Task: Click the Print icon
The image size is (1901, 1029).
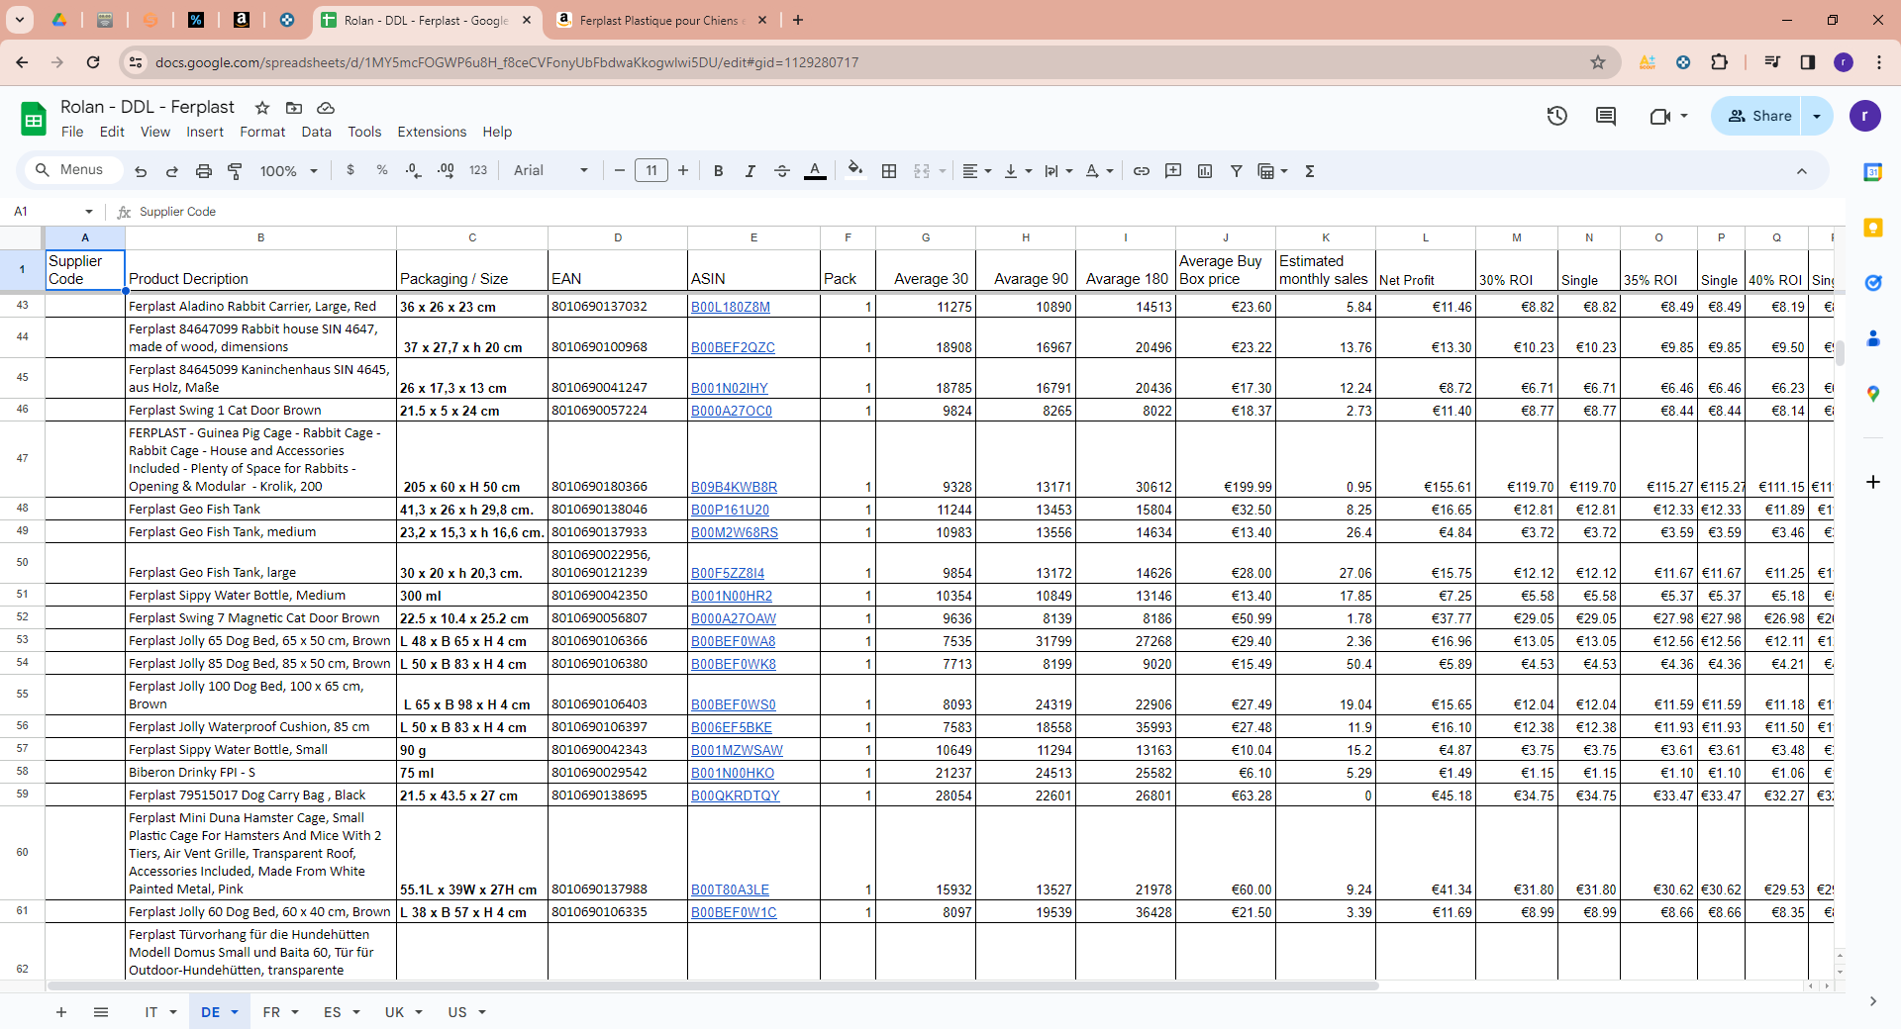Action: (203, 171)
